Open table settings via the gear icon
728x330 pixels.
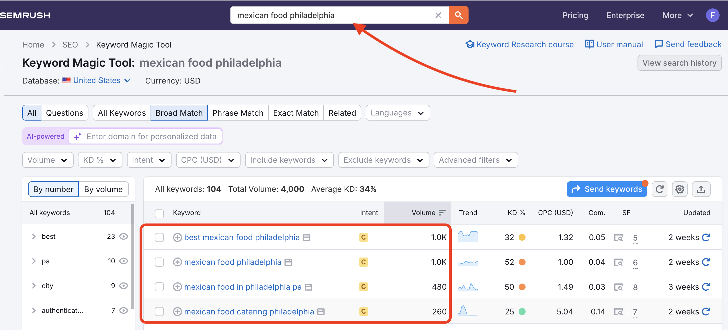coord(680,189)
